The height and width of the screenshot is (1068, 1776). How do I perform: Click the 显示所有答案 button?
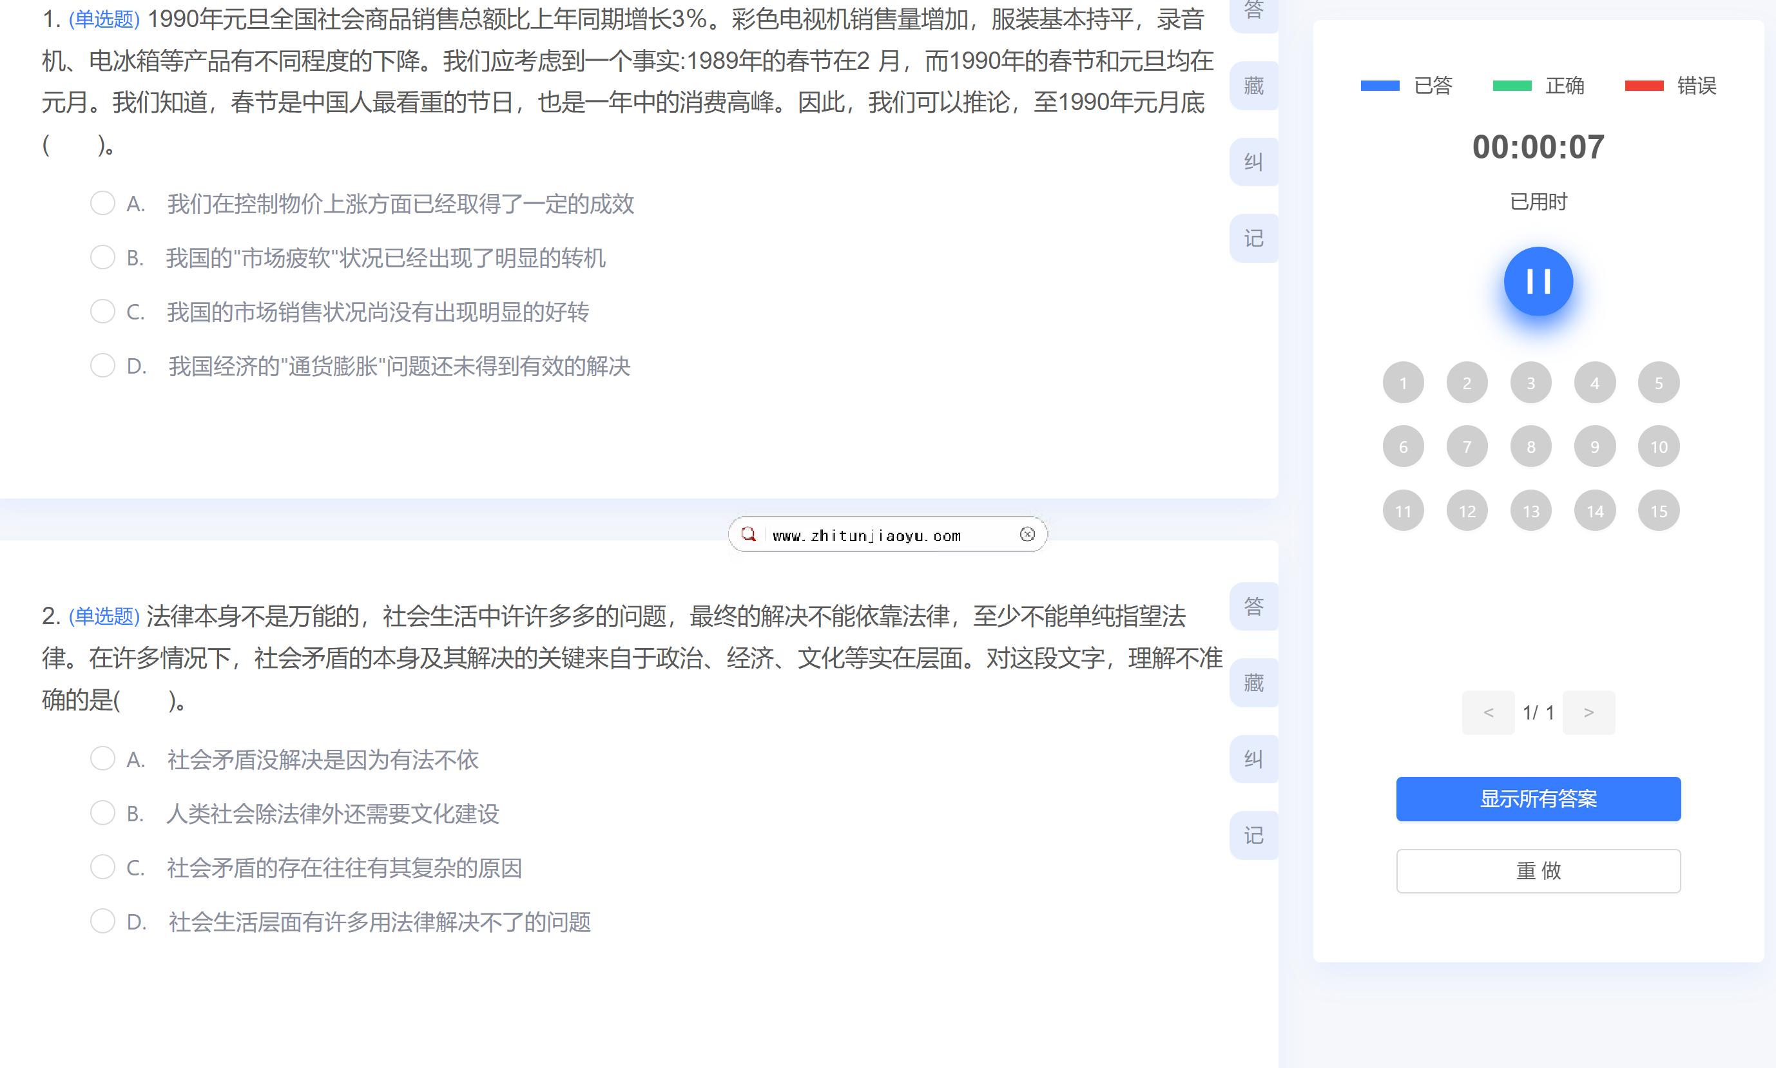pos(1539,798)
